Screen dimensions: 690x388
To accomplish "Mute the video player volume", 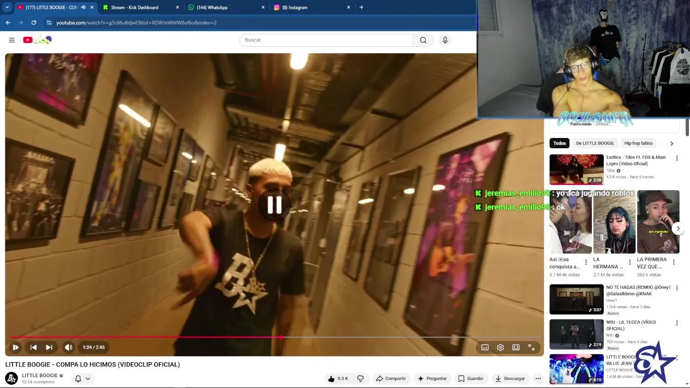I will point(68,348).
